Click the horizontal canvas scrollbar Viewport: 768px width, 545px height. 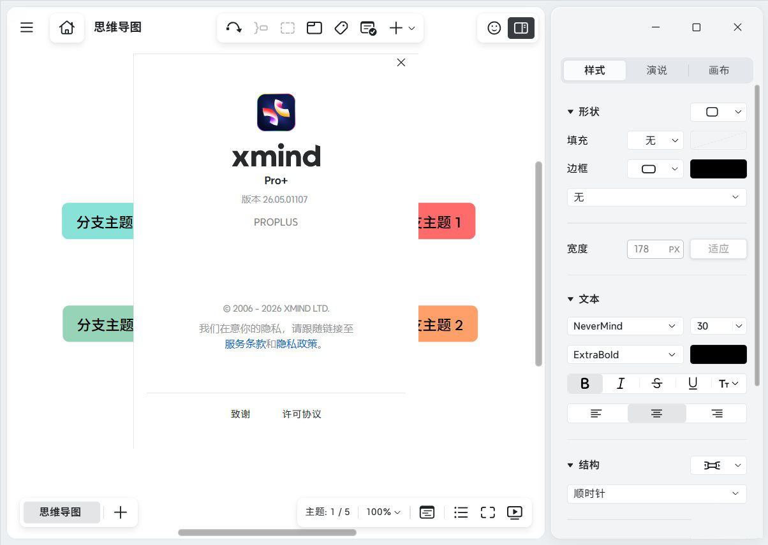[x=267, y=532]
